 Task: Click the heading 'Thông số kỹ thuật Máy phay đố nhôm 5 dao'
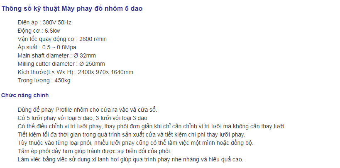(x=72, y=9)
